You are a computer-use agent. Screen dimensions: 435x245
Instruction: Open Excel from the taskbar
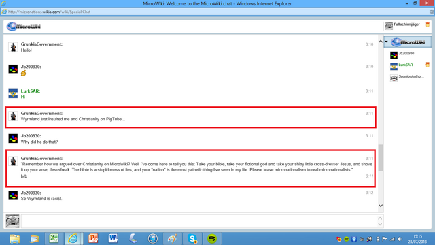click(54, 238)
